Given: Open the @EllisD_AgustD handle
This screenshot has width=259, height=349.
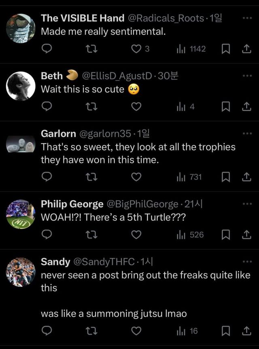Looking at the screenshot, I should click(x=117, y=76).
